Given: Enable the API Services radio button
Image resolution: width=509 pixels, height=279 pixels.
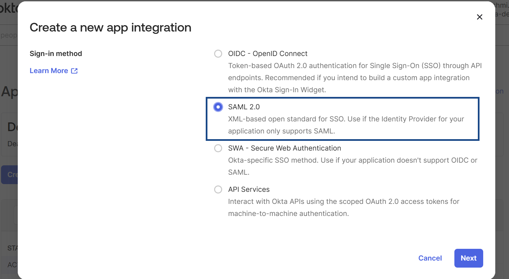Looking at the screenshot, I should point(218,189).
